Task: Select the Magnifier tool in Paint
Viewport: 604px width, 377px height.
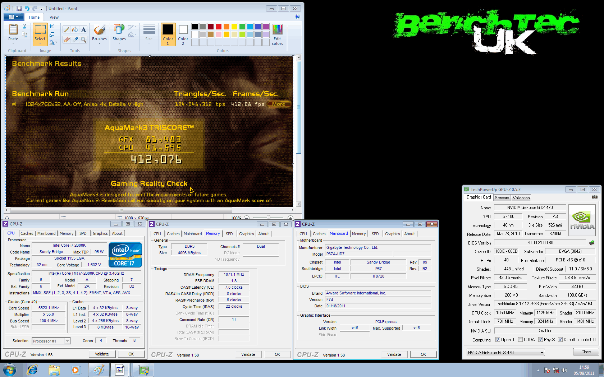Action: point(83,39)
